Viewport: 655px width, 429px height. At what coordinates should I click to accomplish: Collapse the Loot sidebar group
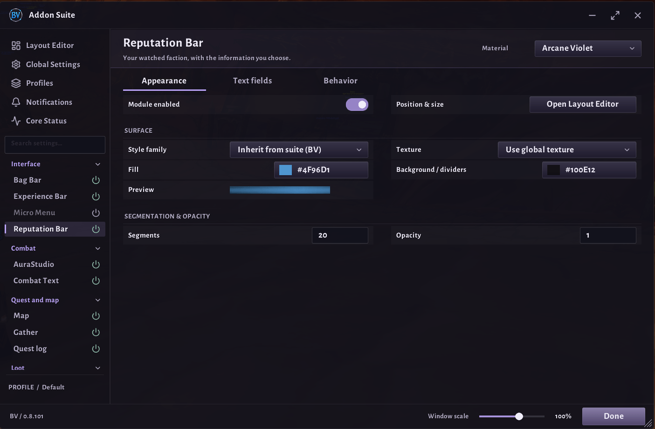[98, 368]
